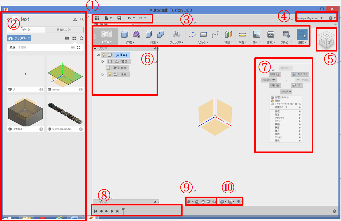The height and width of the screenshot is (221, 341).
Task: Select the Joint assembly tool icon
Action: (176, 34)
